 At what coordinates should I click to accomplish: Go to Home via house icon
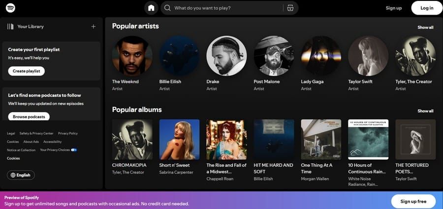click(151, 8)
